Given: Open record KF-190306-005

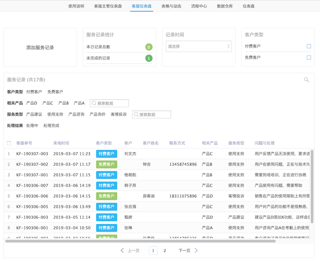Looking at the screenshot, I should [x=32, y=207].
